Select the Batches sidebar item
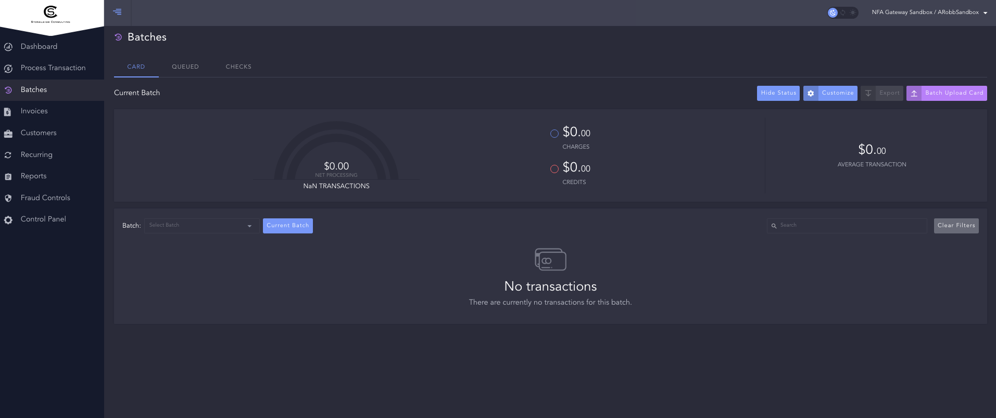 52,90
